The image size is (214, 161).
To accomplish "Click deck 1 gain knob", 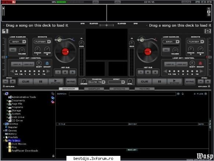I will pos(81,43).
